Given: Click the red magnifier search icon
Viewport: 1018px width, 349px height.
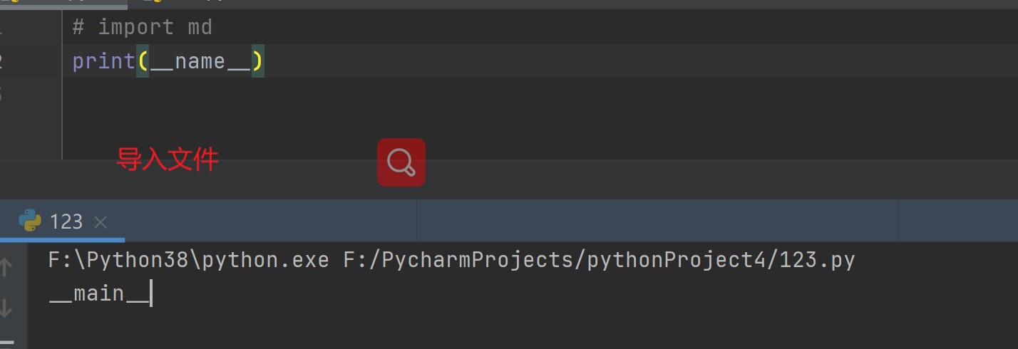Looking at the screenshot, I should click(401, 162).
